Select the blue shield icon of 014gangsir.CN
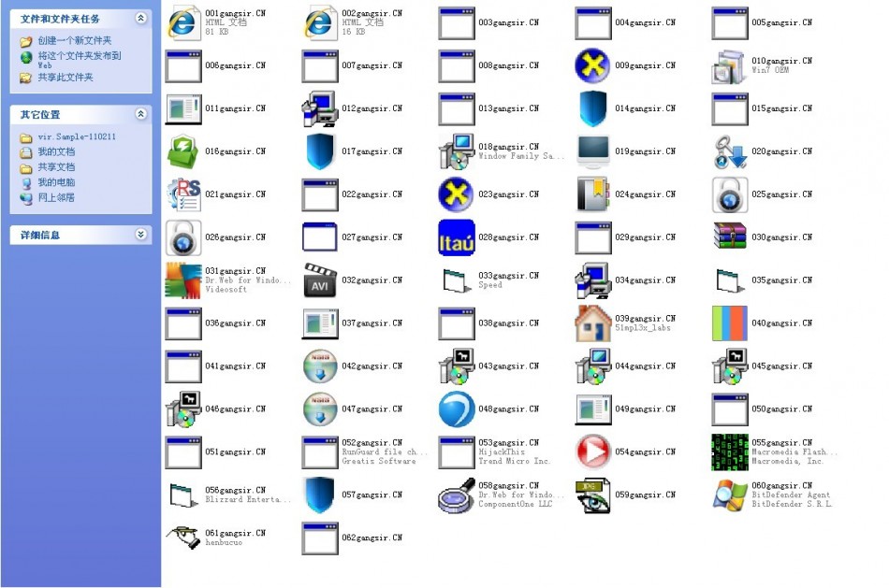 [593, 108]
